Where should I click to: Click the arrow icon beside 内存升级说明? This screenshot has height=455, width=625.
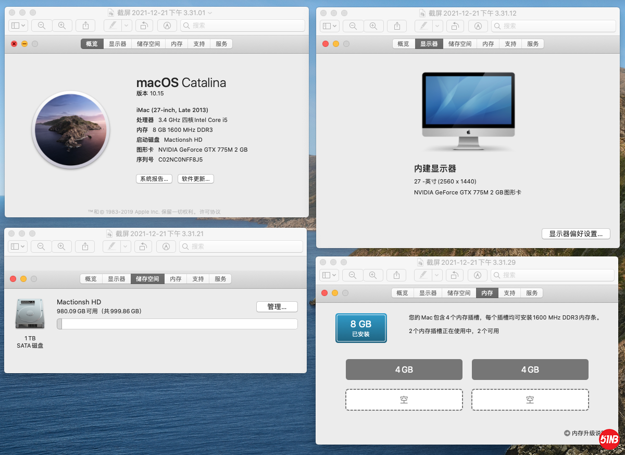point(567,433)
